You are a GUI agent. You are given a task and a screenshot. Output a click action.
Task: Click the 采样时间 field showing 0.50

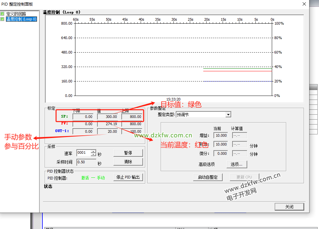(x=86, y=162)
